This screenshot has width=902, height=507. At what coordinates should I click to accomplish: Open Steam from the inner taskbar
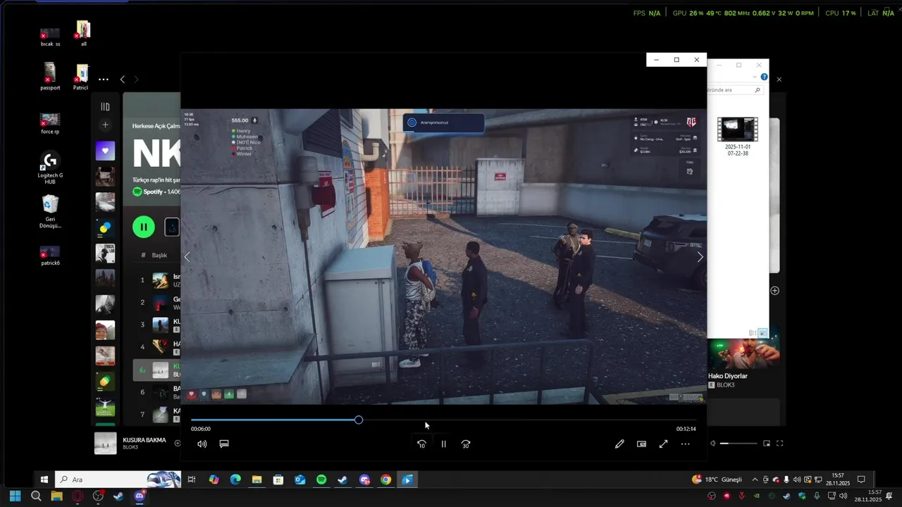(x=342, y=480)
